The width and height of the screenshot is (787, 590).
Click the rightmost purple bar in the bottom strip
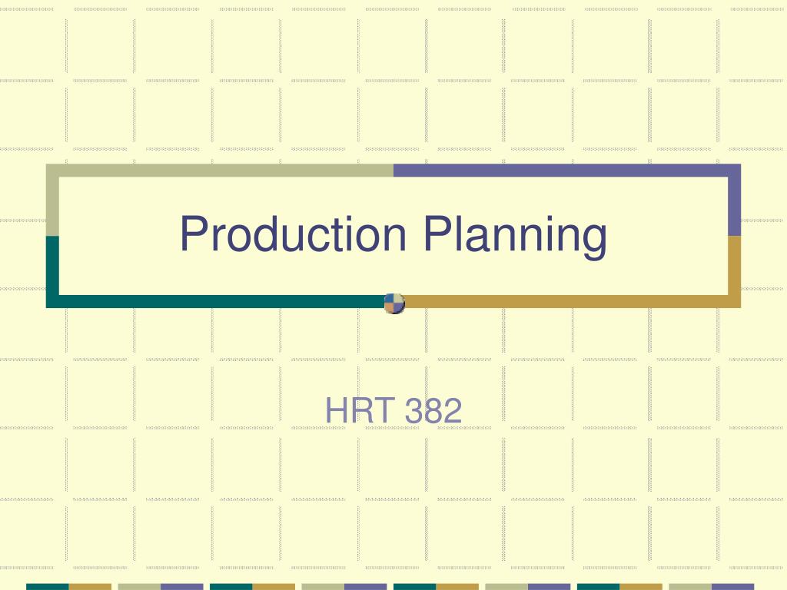[732, 586]
